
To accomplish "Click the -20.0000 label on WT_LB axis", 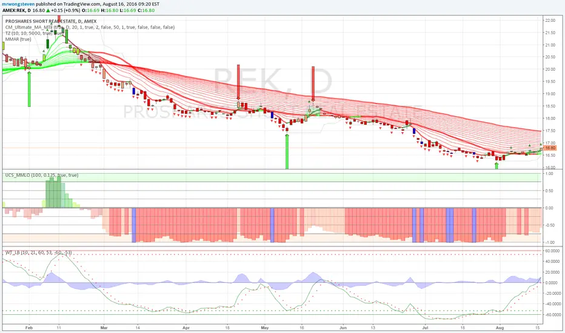I will [x=552, y=294].
